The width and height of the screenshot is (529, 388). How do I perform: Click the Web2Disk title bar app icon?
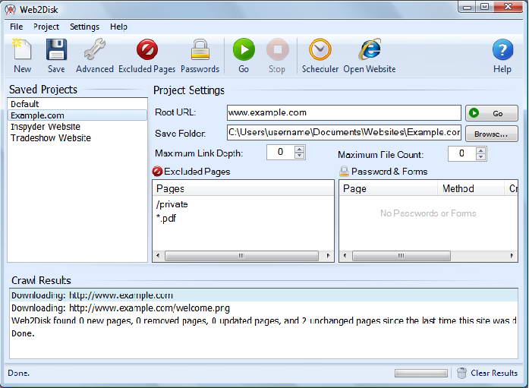[x=10, y=9]
